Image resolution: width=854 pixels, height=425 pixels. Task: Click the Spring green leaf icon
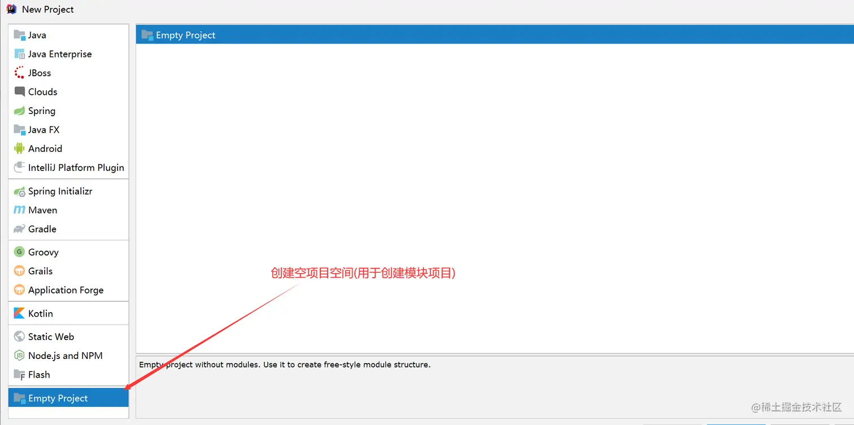click(x=20, y=111)
